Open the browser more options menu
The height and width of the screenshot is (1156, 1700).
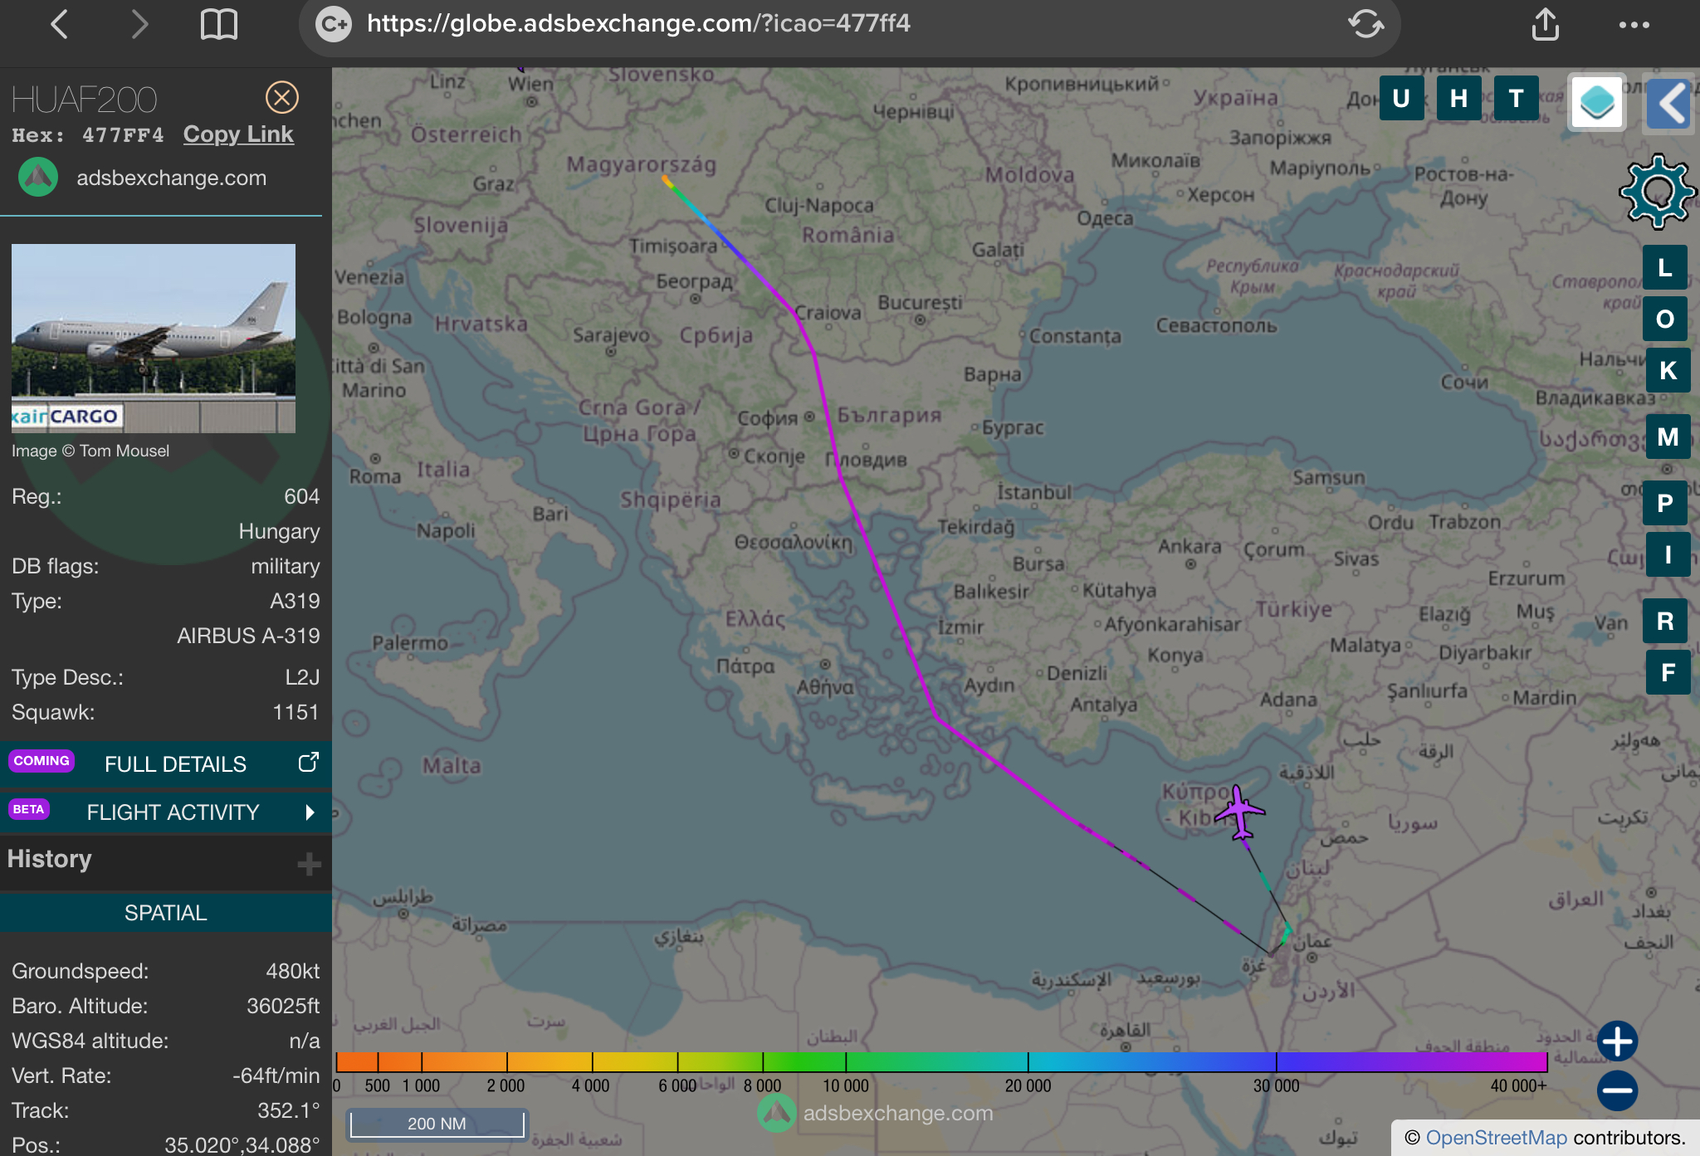[x=1634, y=25]
